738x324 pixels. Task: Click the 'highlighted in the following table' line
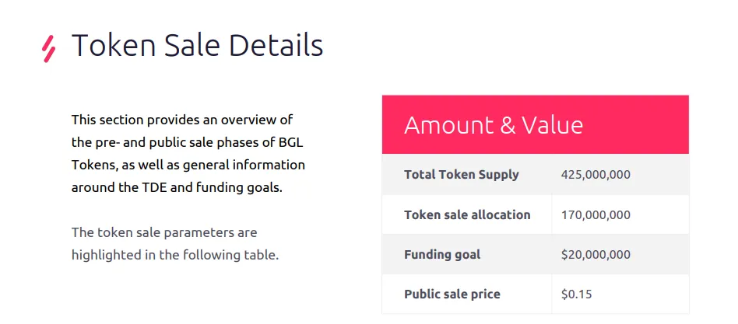pyautogui.click(x=175, y=255)
